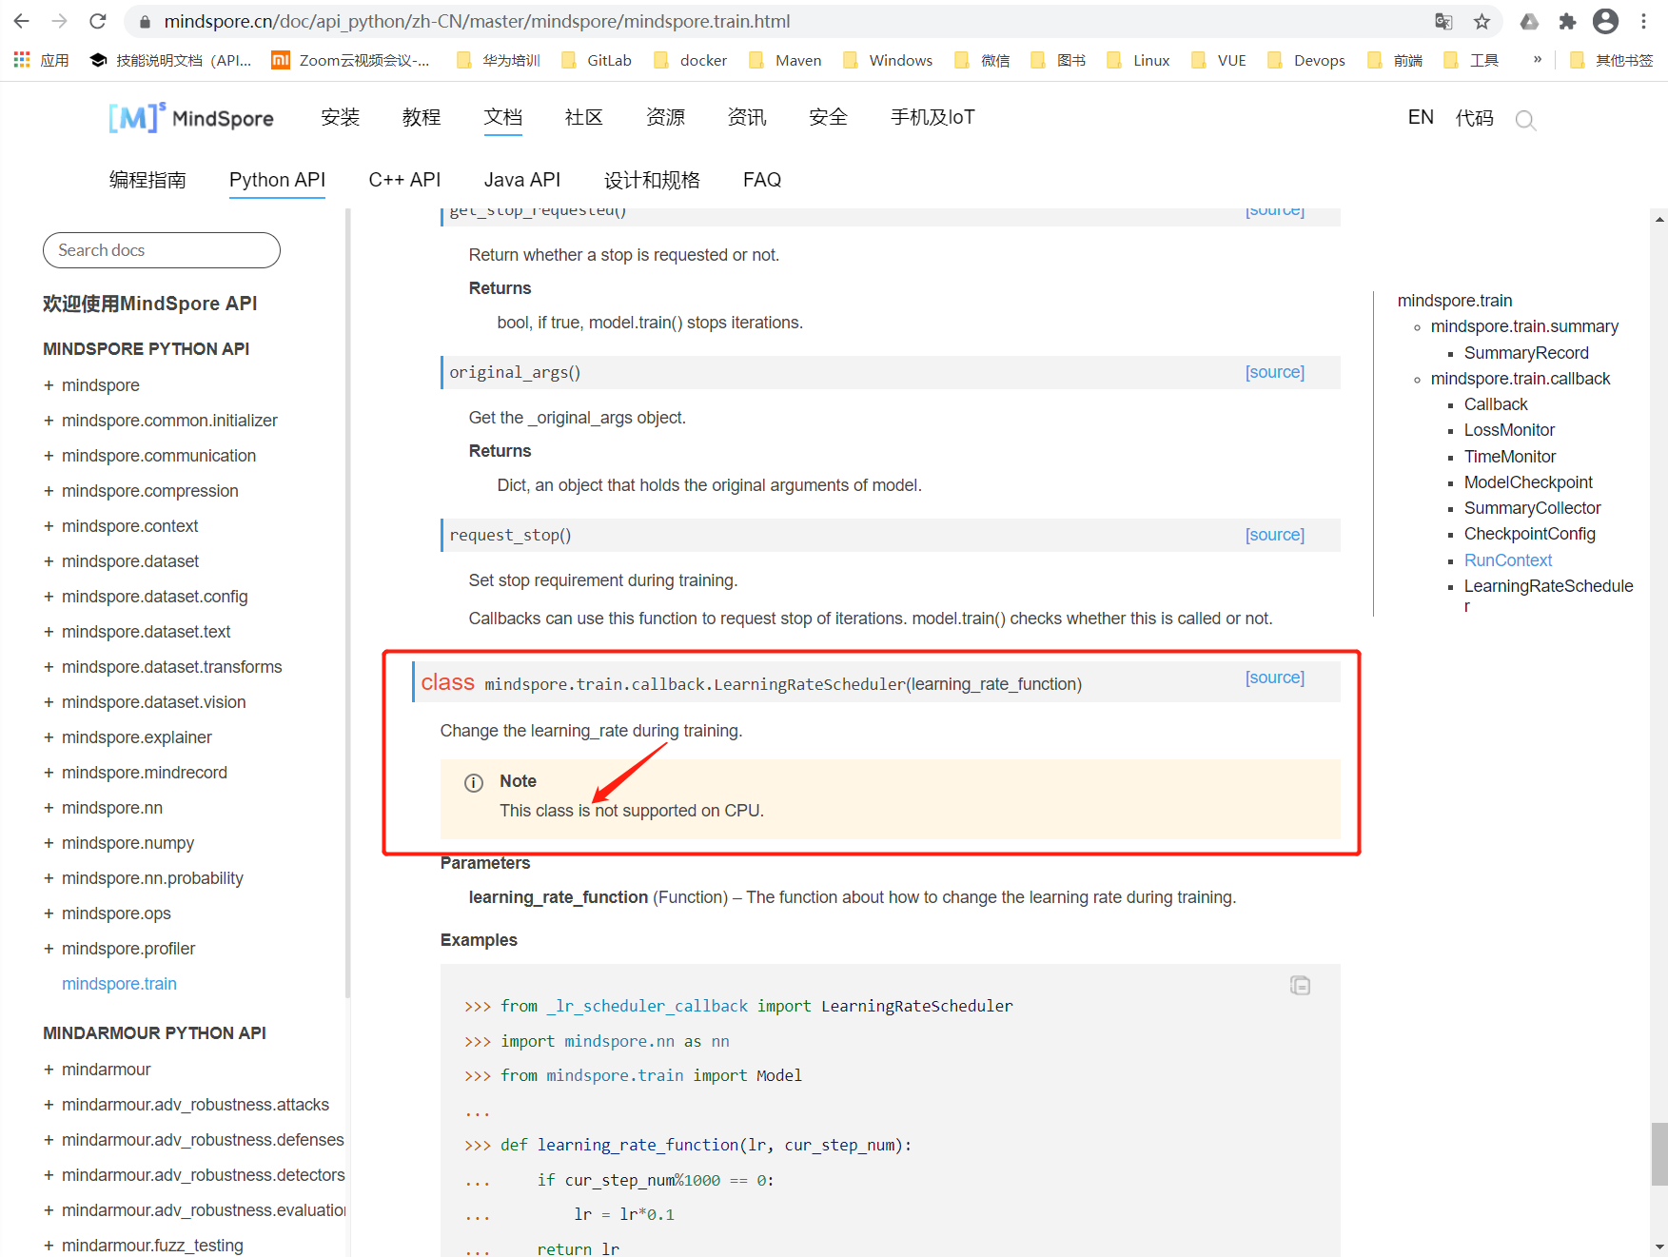The image size is (1668, 1257).
Task: Expand mindspore.dataset.vision in sidebar
Action: [49, 702]
